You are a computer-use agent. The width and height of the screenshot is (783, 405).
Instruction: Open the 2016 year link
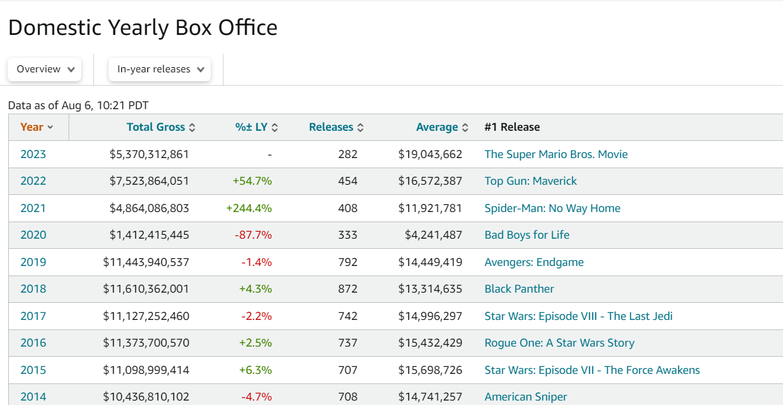(33, 343)
